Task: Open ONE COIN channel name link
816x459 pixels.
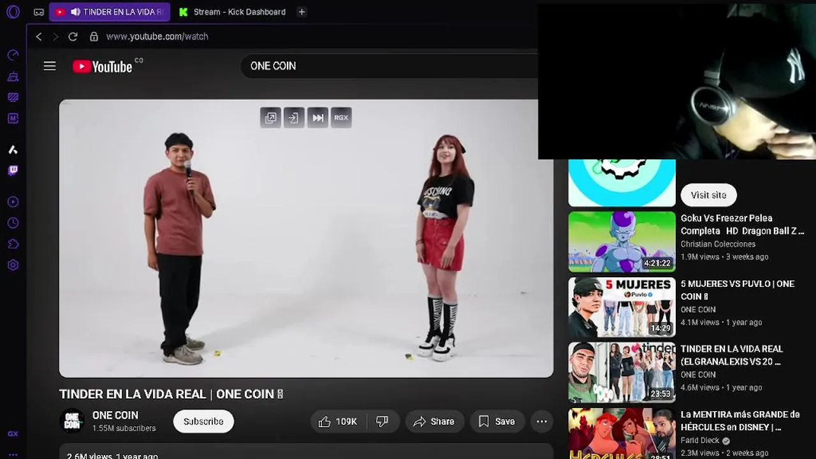Action: (x=115, y=415)
